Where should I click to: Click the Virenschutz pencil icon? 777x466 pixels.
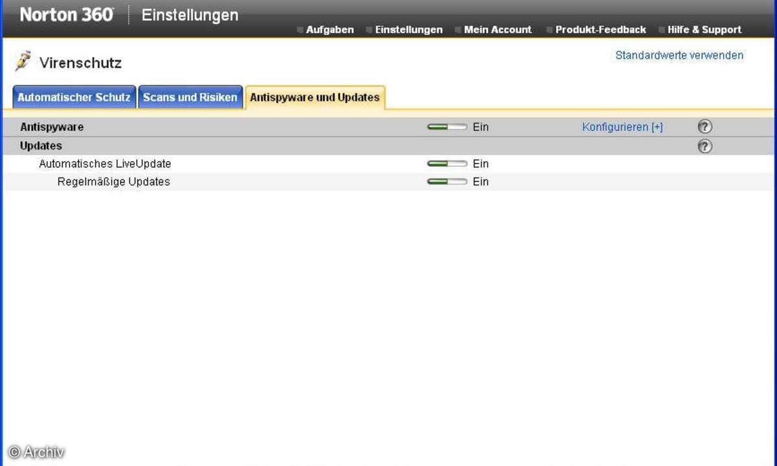coord(23,61)
